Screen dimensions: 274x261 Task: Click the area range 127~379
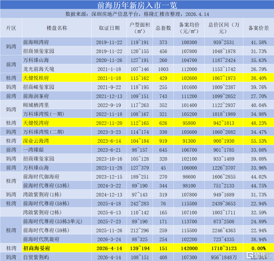(x=140, y=168)
